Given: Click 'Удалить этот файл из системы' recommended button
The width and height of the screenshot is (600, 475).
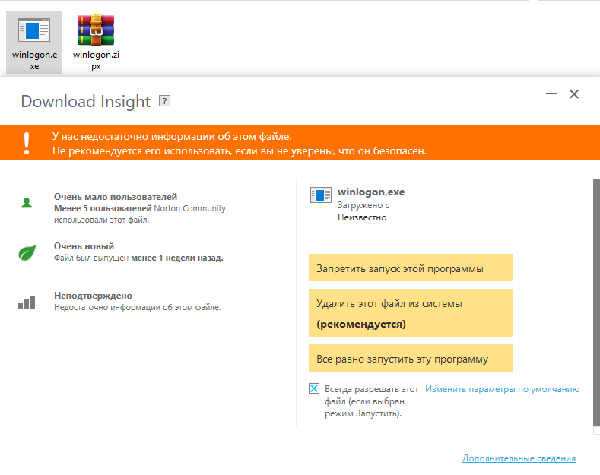Looking at the screenshot, I should (410, 312).
